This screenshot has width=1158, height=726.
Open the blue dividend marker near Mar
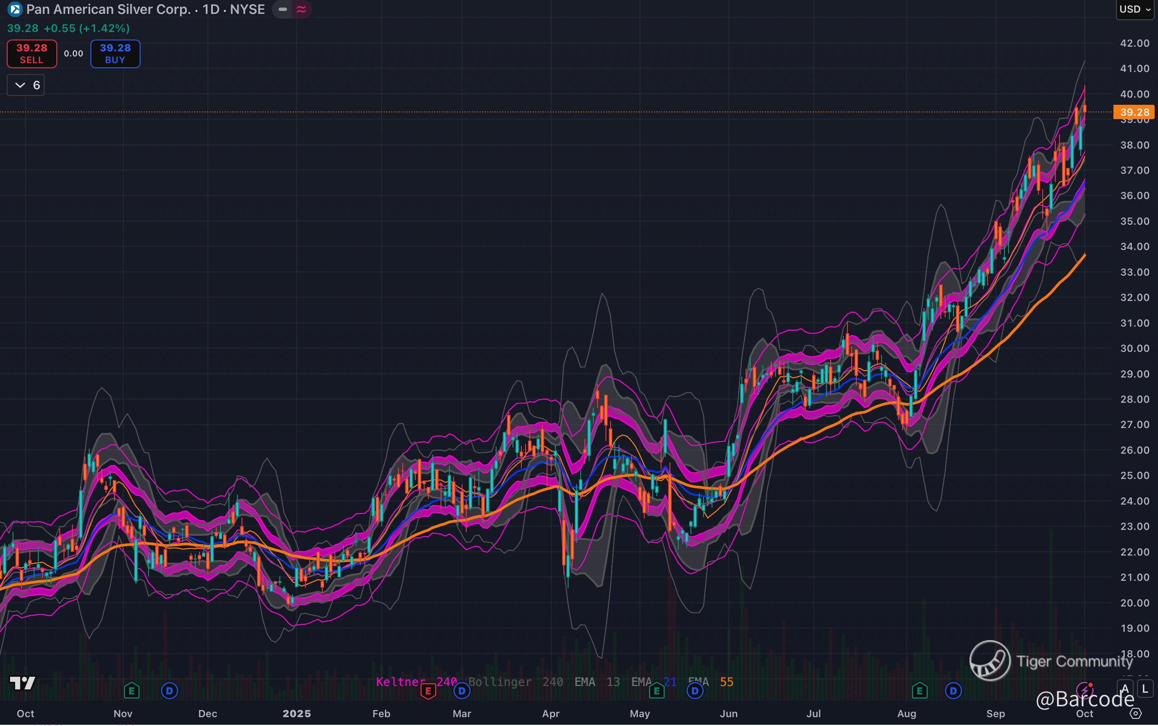coord(462,691)
